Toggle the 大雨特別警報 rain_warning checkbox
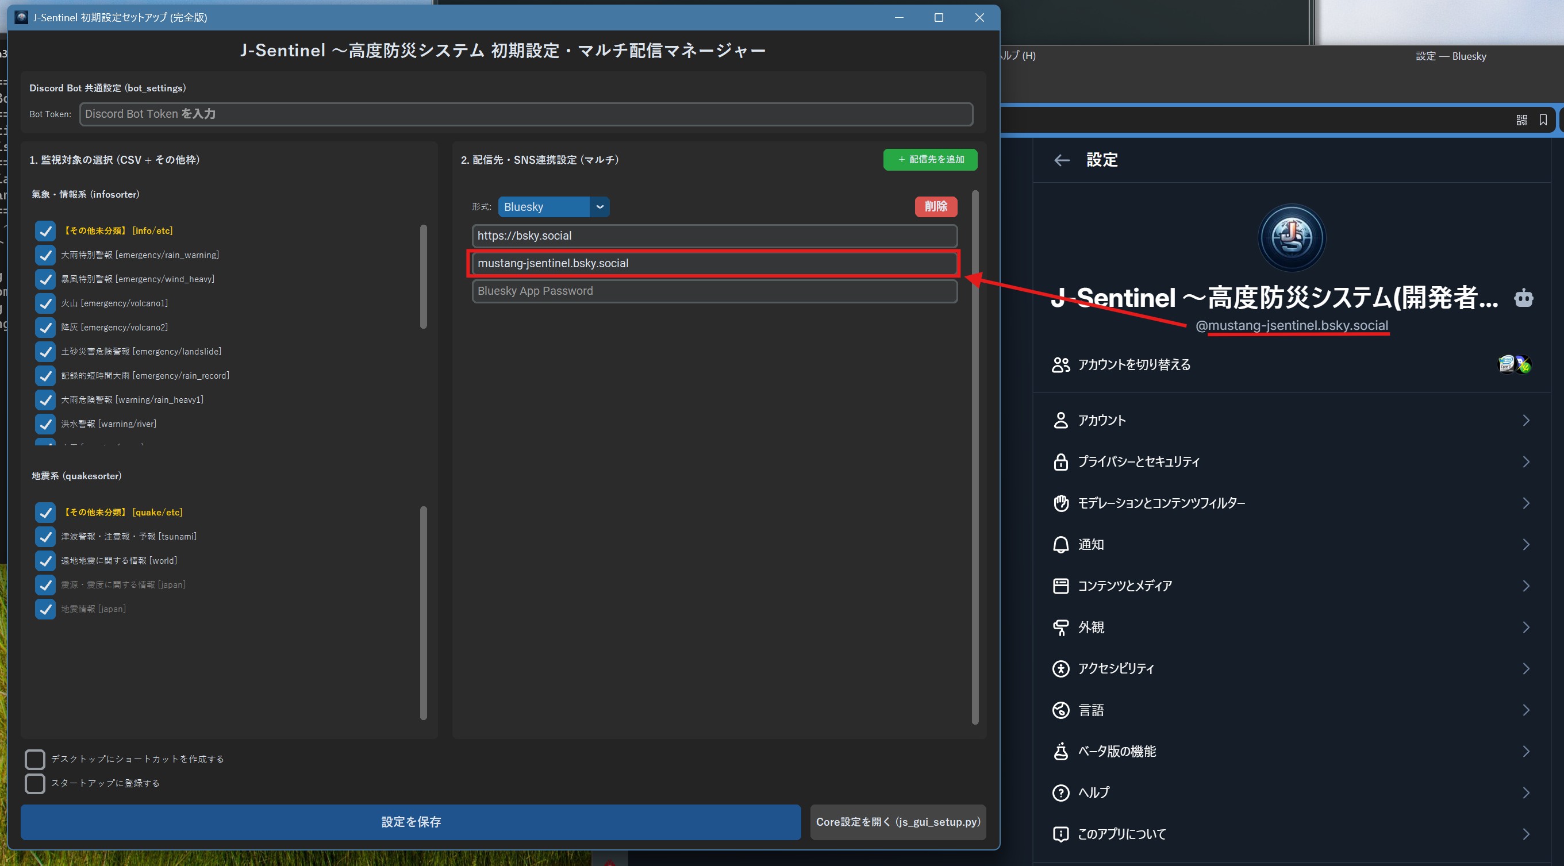 [45, 255]
